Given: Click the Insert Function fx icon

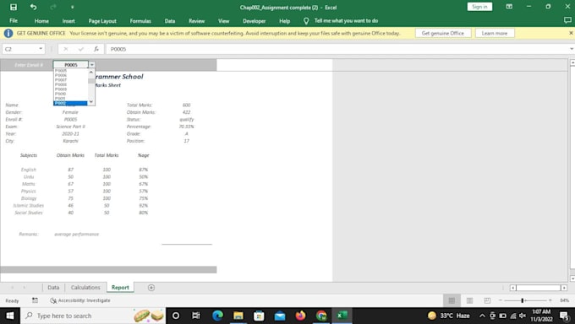Looking at the screenshot, I should (x=96, y=49).
